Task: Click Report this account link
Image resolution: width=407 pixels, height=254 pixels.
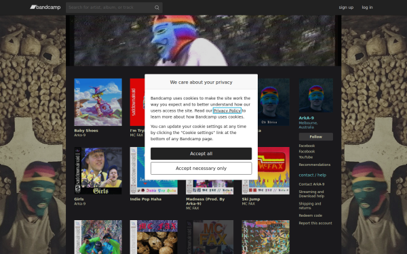Action: [315, 223]
